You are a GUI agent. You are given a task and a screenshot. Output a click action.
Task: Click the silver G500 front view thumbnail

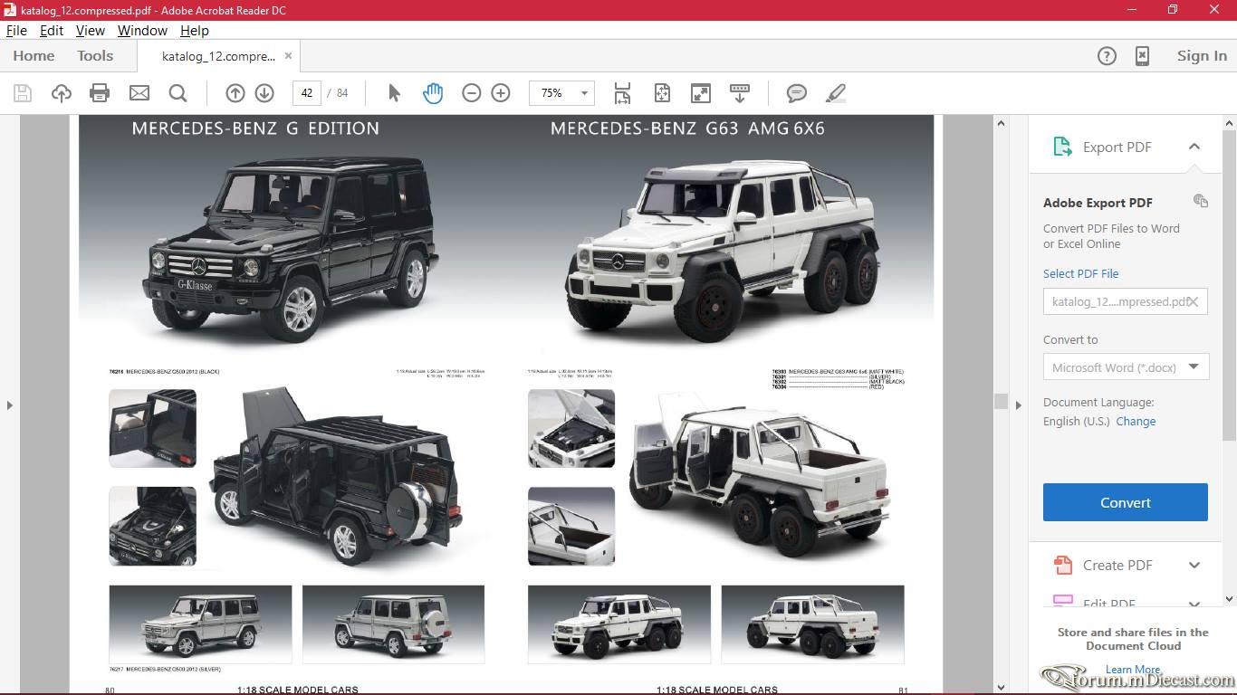(x=200, y=624)
